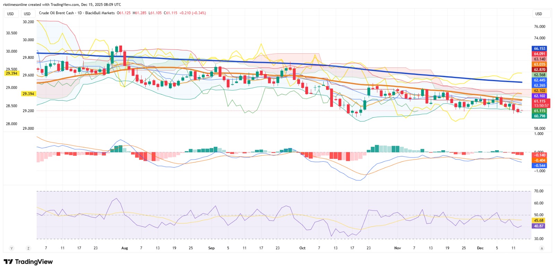Screen dimensions: 555x271
Task: Click the 13:50:57 countdown price label
Action: 541,106
